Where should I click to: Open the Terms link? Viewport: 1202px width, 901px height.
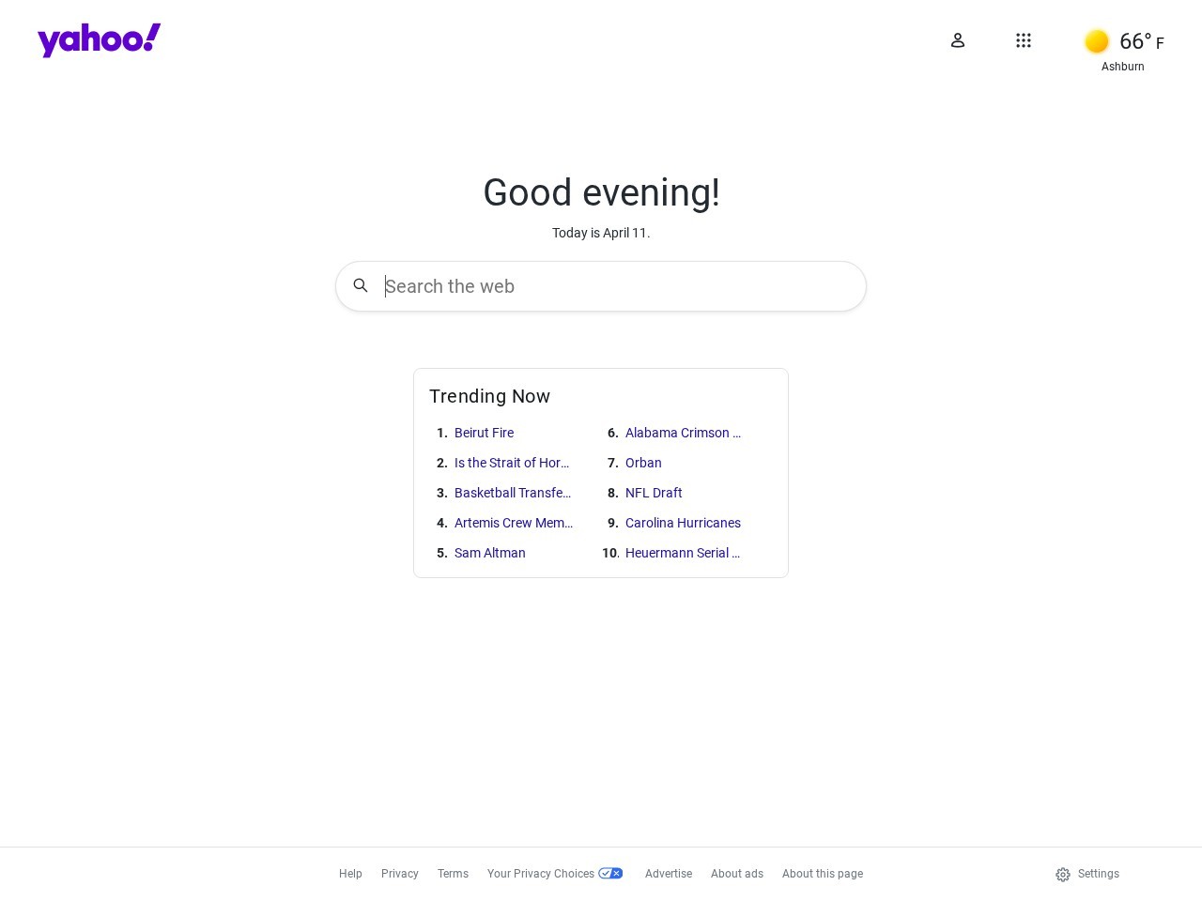[x=453, y=873]
